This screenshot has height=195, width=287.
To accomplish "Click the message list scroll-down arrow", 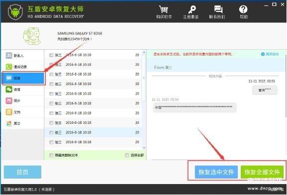I will coord(144,148).
